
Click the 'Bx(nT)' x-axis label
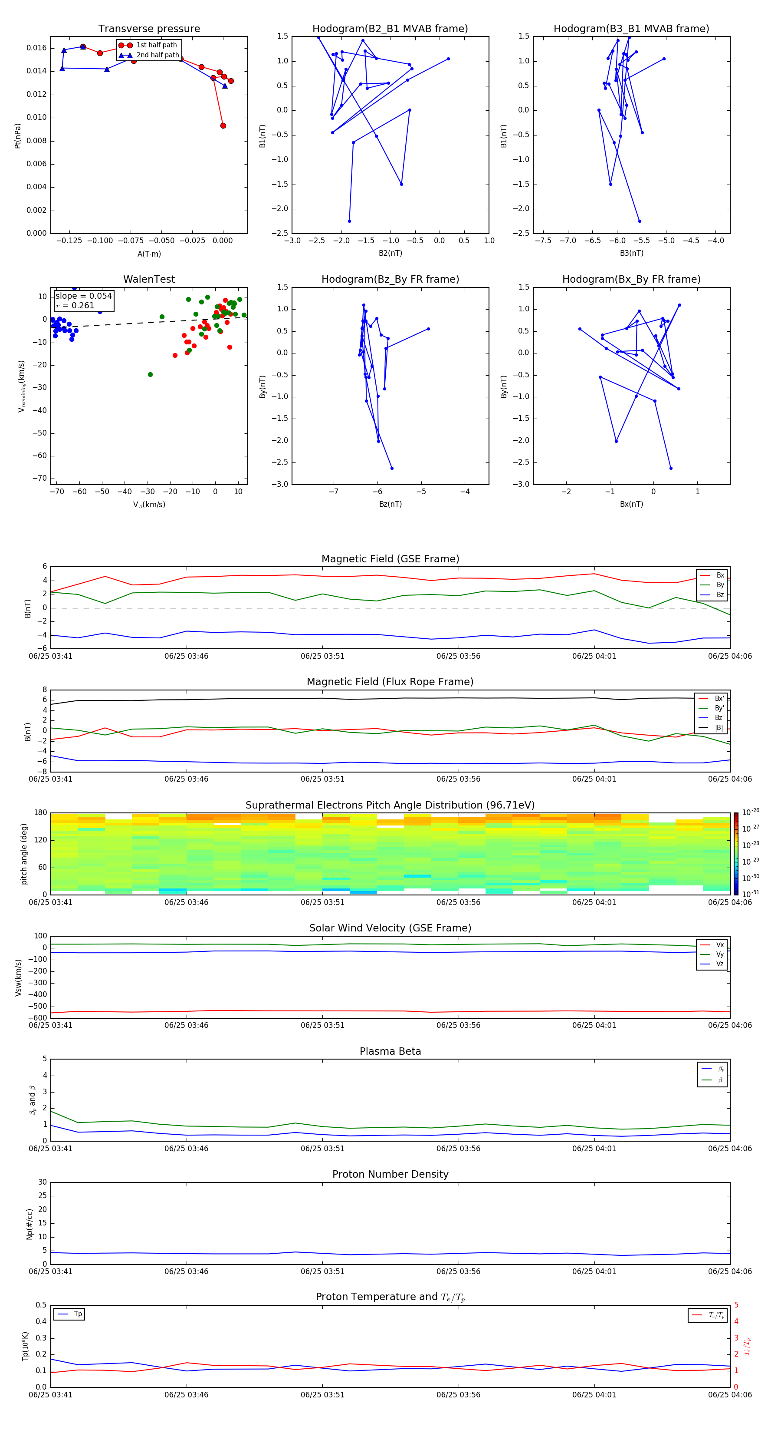[x=631, y=504]
